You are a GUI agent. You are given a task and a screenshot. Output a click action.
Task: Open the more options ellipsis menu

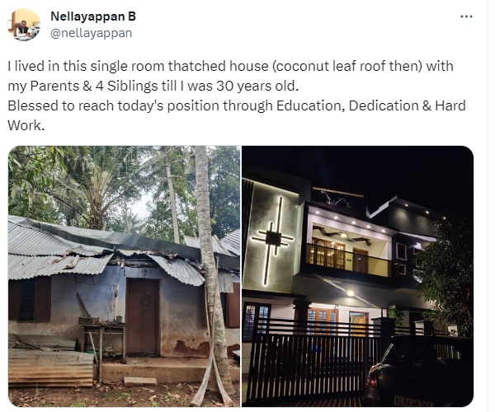coord(466,17)
